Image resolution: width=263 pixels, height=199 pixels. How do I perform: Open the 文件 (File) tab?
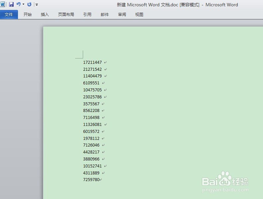point(9,15)
